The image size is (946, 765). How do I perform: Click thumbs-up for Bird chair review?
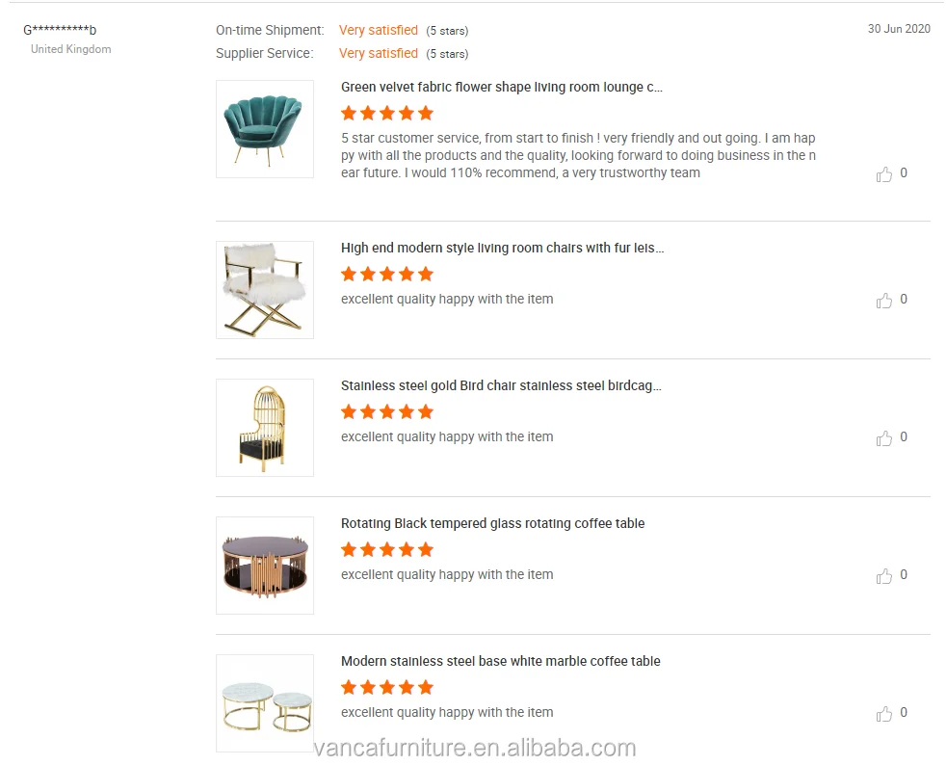(x=884, y=438)
